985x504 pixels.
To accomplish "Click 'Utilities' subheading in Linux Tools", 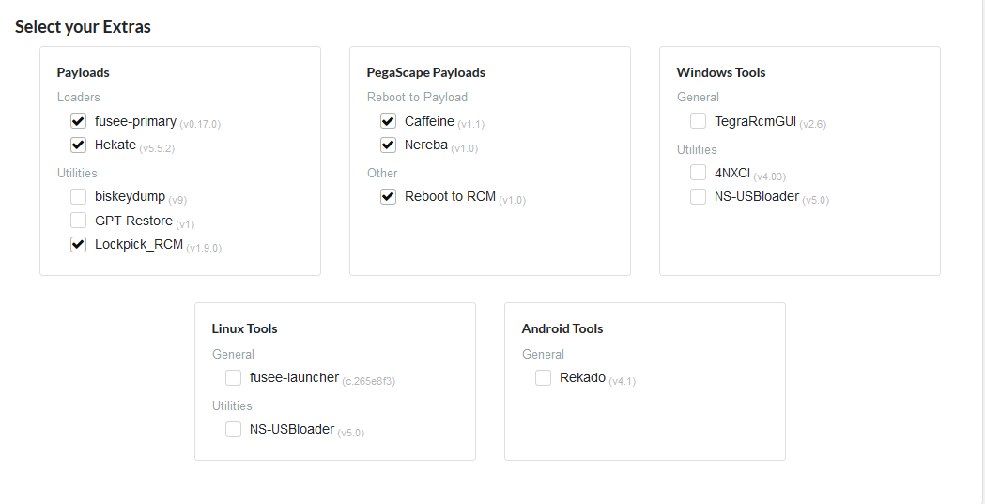I will point(232,406).
